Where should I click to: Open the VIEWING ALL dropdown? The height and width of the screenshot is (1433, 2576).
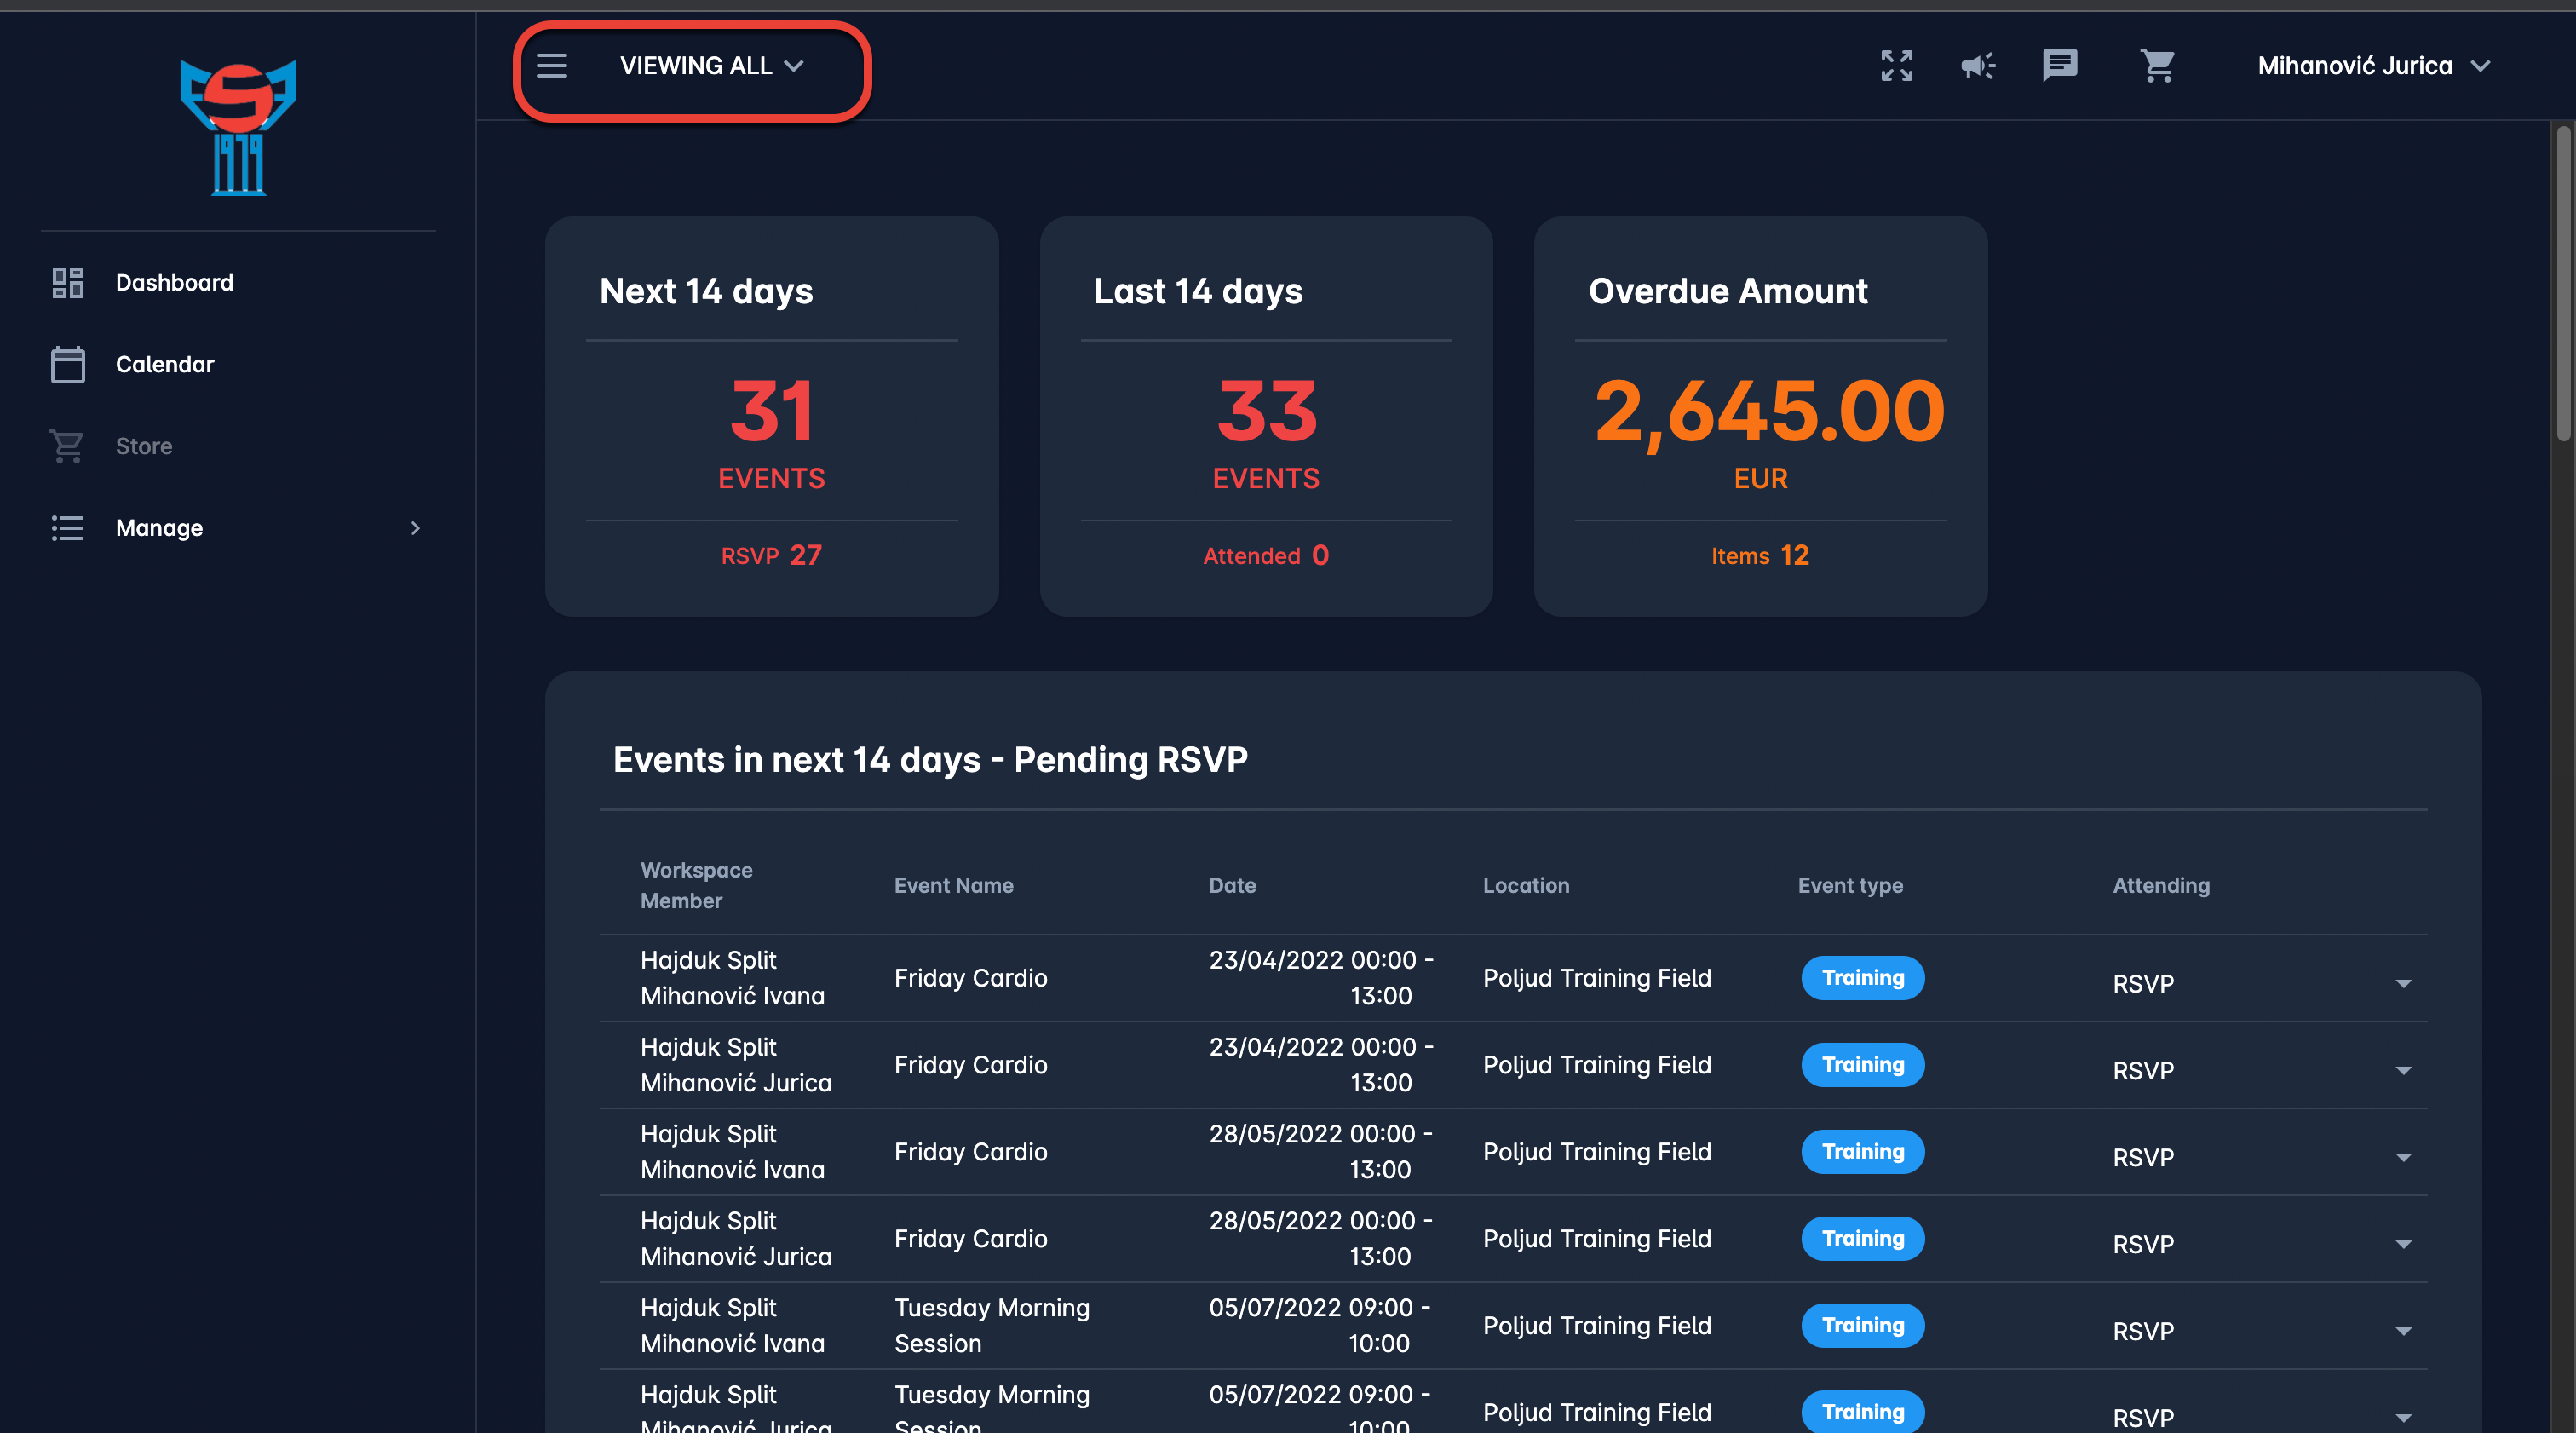711,66
